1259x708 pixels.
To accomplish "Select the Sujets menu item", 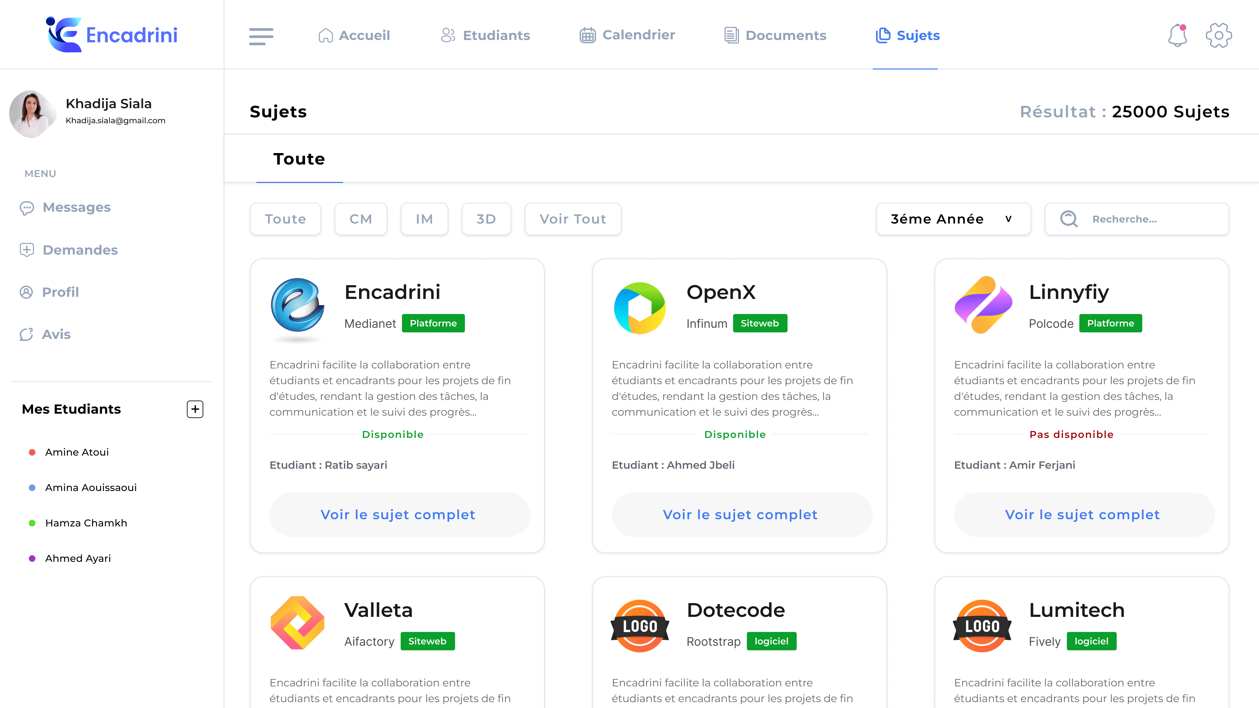I will point(907,35).
